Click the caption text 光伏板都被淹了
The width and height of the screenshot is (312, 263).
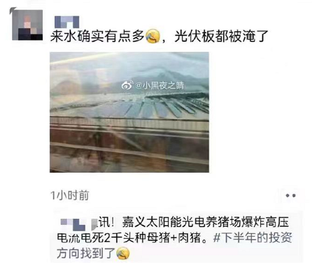click(221, 36)
